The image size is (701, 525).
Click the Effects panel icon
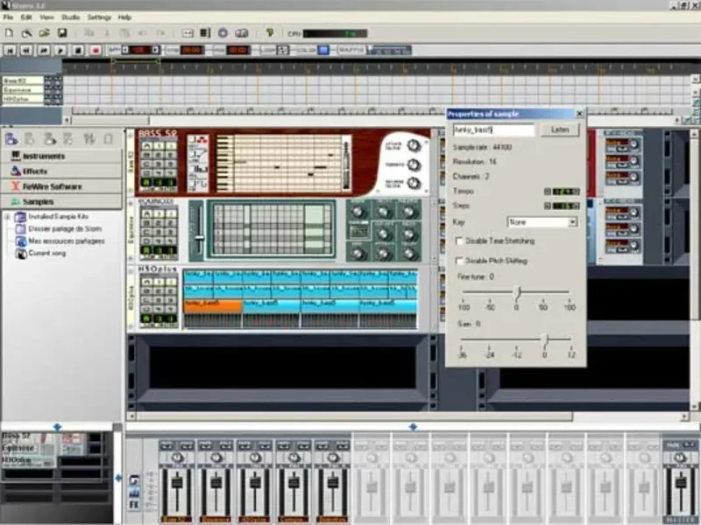[15, 171]
